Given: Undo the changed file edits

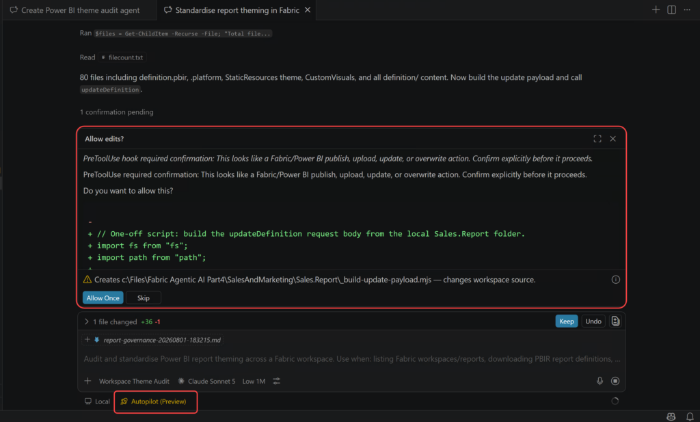Looking at the screenshot, I should pos(593,321).
